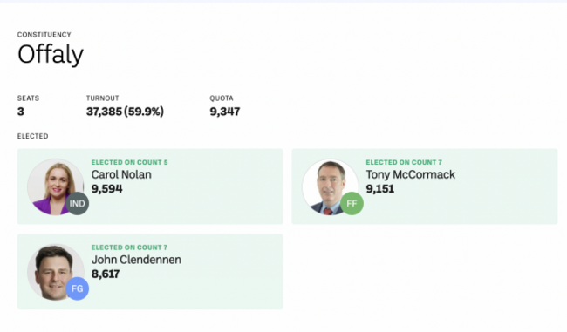567x332 pixels.
Task: Click the turnout figure 37,385 (59.9%)
Action: (x=125, y=112)
